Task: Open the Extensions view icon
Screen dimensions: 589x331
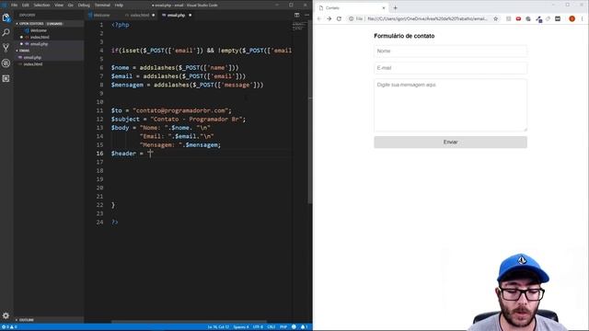Action: coord(6,78)
